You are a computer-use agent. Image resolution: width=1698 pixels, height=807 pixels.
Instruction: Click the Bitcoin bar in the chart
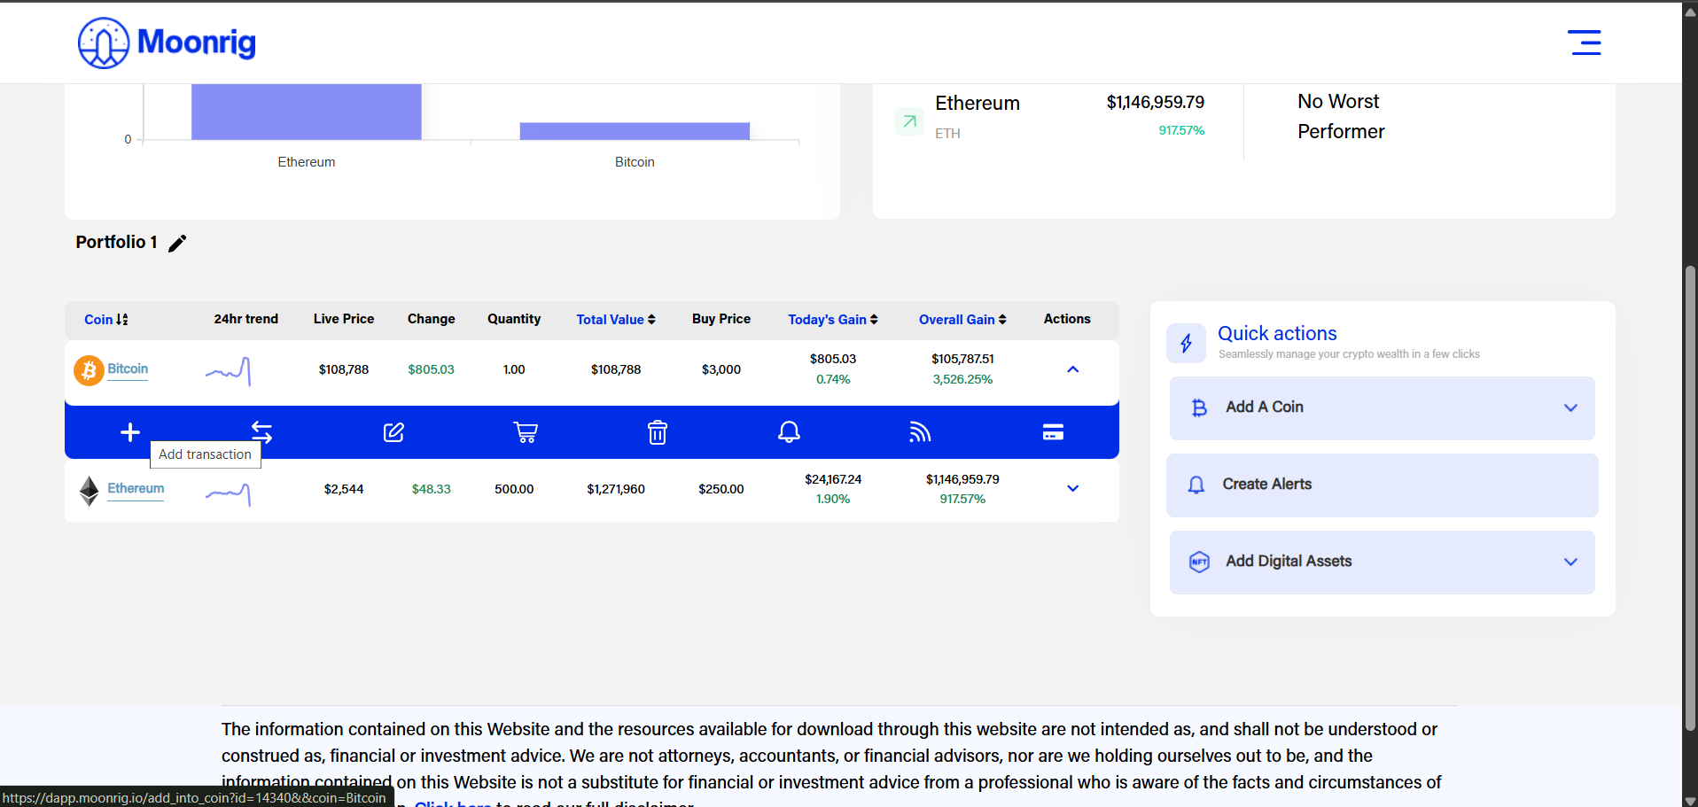(x=635, y=131)
